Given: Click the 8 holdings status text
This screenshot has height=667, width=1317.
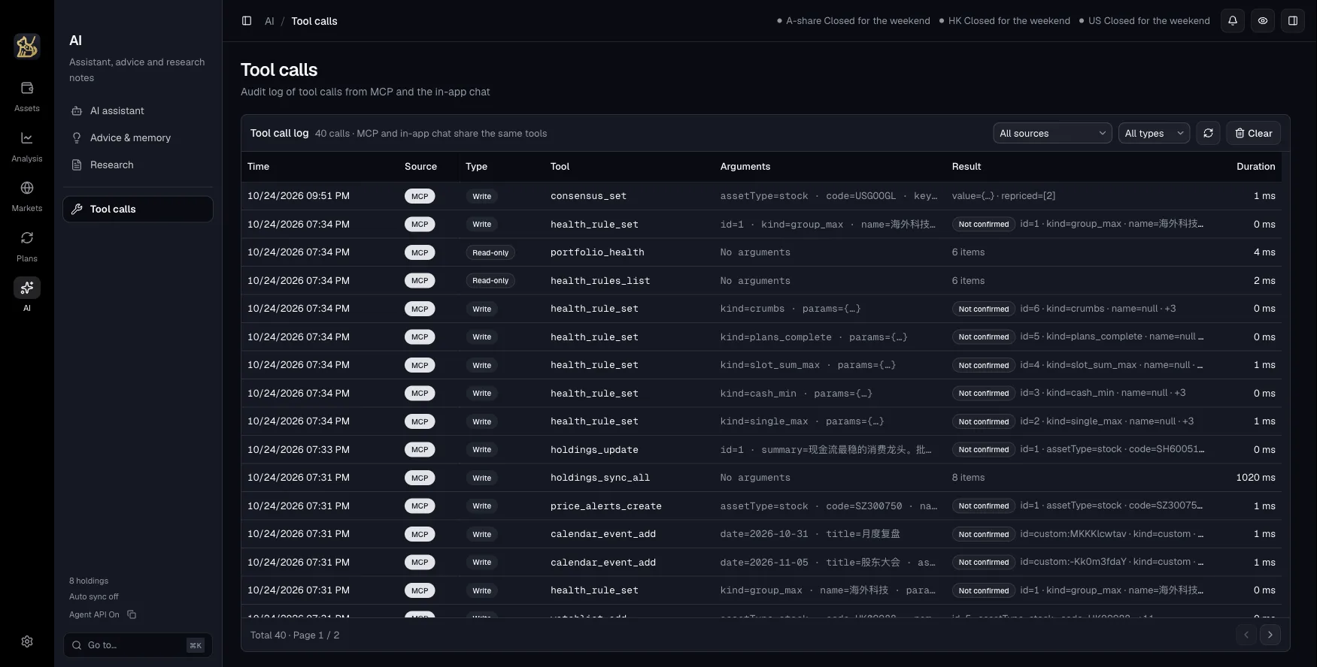Looking at the screenshot, I should tap(89, 581).
